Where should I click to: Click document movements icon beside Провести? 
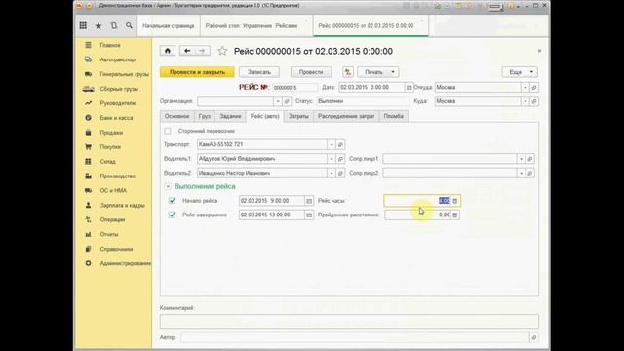(x=348, y=72)
